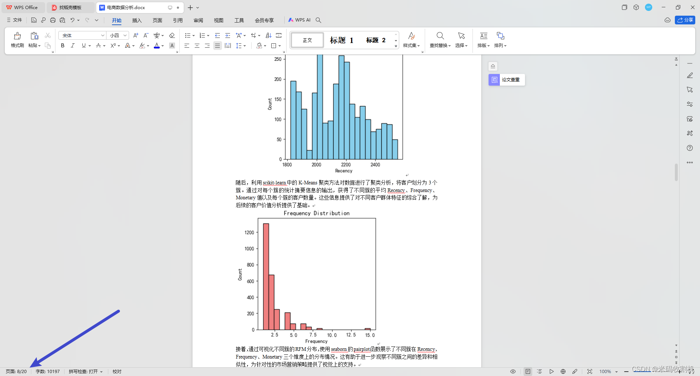Toggle character shading button
The height and width of the screenshot is (376, 700).
tap(172, 46)
